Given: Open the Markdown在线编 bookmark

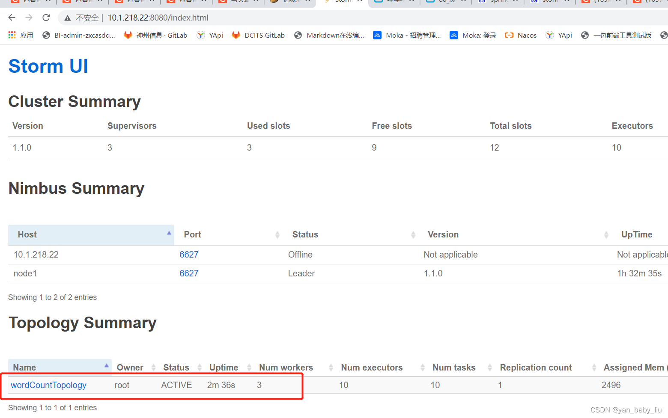Looking at the screenshot, I should pyautogui.click(x=329, y=35).
